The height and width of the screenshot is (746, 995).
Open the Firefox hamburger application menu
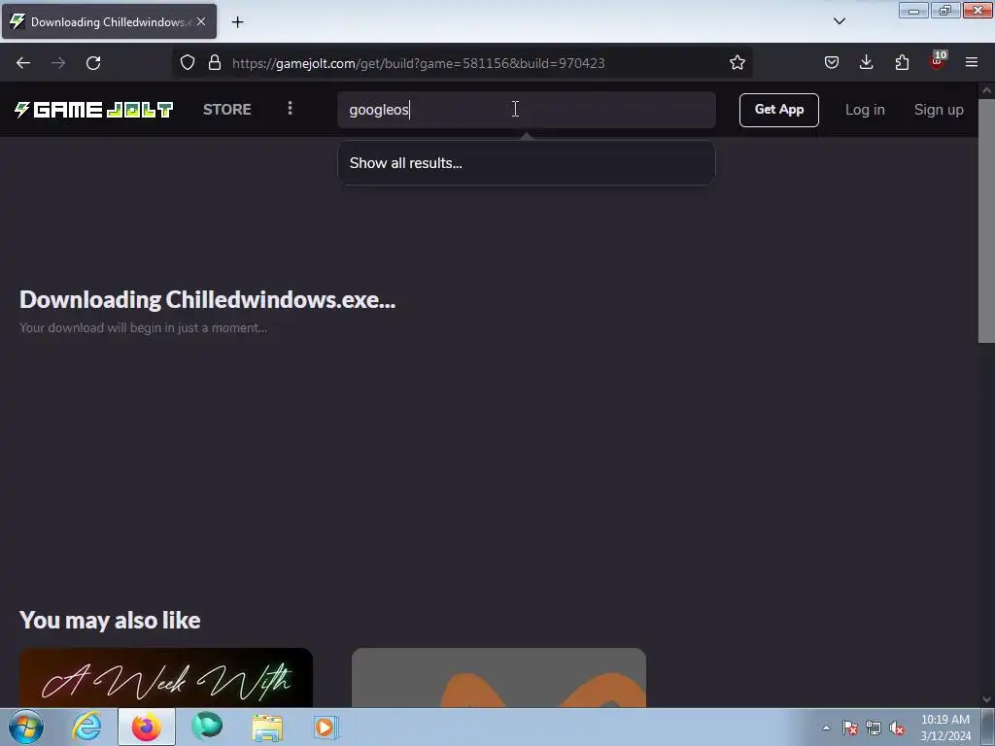972,63
